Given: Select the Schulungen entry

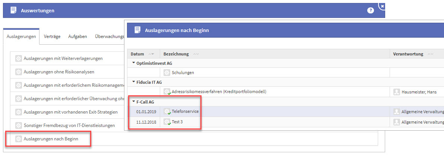Looking at the screenshot, I should [x=183, y=73].
